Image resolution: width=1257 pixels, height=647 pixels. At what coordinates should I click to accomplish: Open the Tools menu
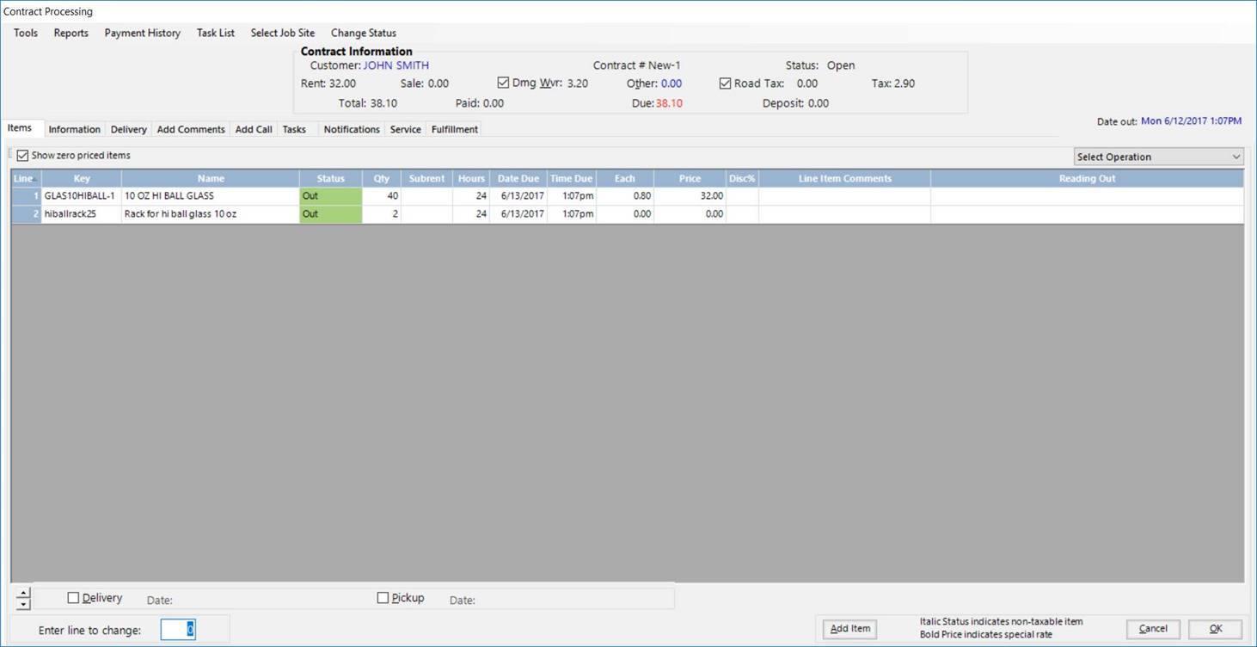tap(26, 33)
